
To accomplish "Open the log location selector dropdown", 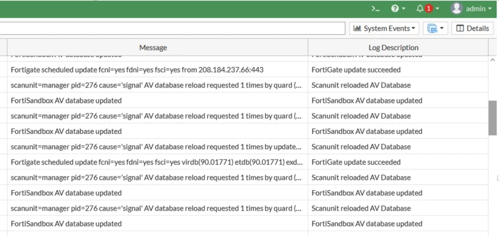I will pos(435,28).
